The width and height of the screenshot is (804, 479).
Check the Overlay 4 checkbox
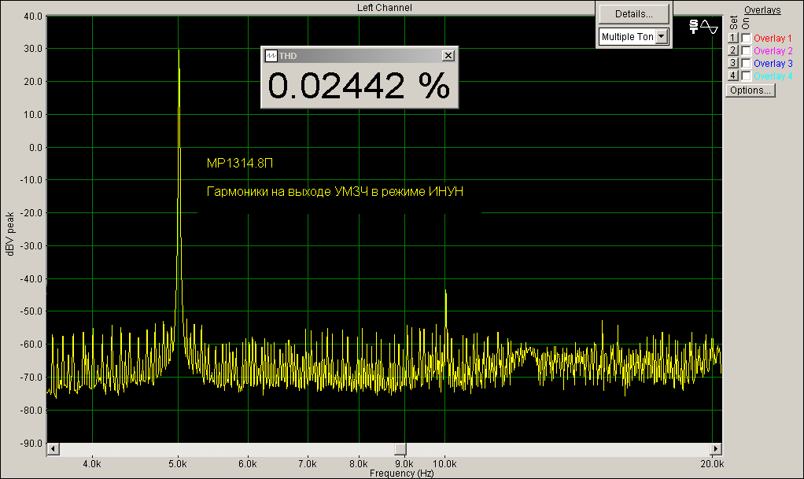click(x=746, y=76)
